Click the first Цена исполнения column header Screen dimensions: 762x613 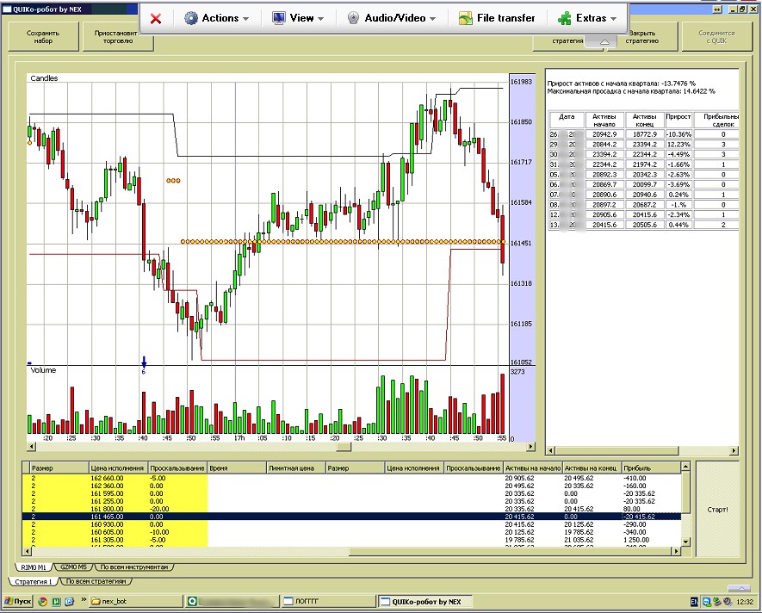(119, 468)
